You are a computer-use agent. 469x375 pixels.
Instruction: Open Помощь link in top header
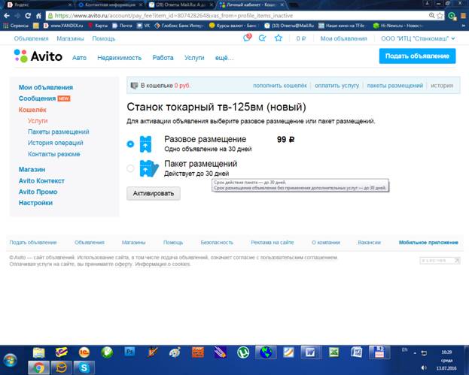(x=104, y=39)
